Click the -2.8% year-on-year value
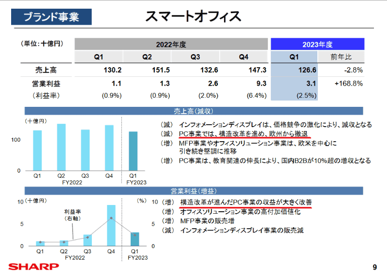This screenshot has height=277, width=387. click(x=354, y=70)
